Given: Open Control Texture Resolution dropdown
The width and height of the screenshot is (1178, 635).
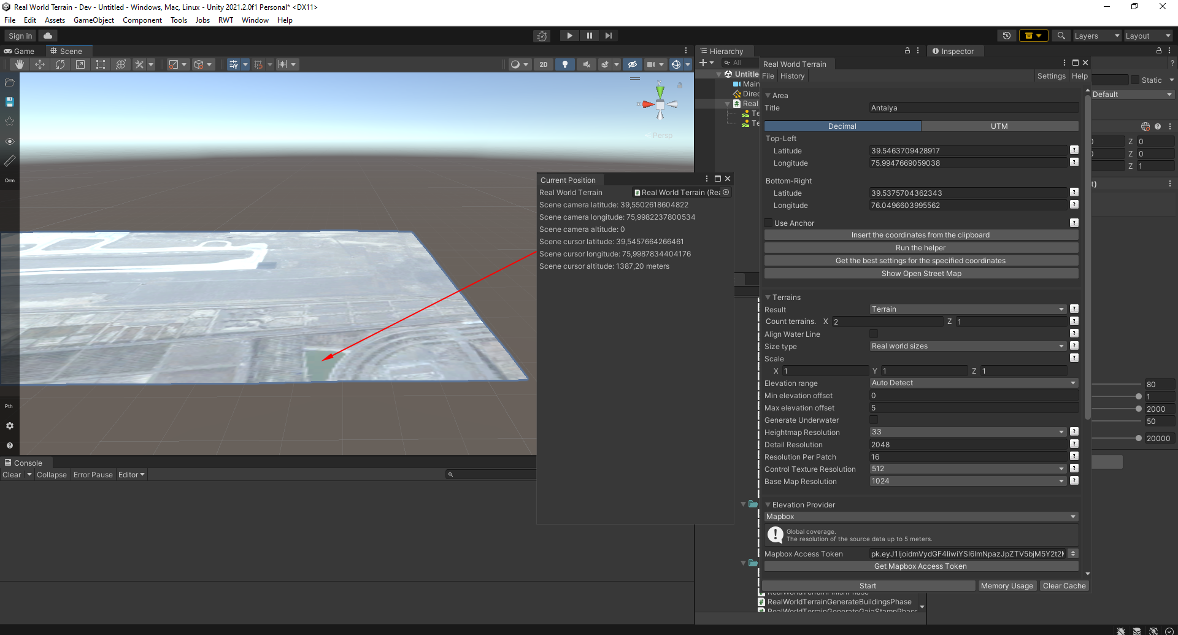Looking at the screenshot, I should (968, 469).
